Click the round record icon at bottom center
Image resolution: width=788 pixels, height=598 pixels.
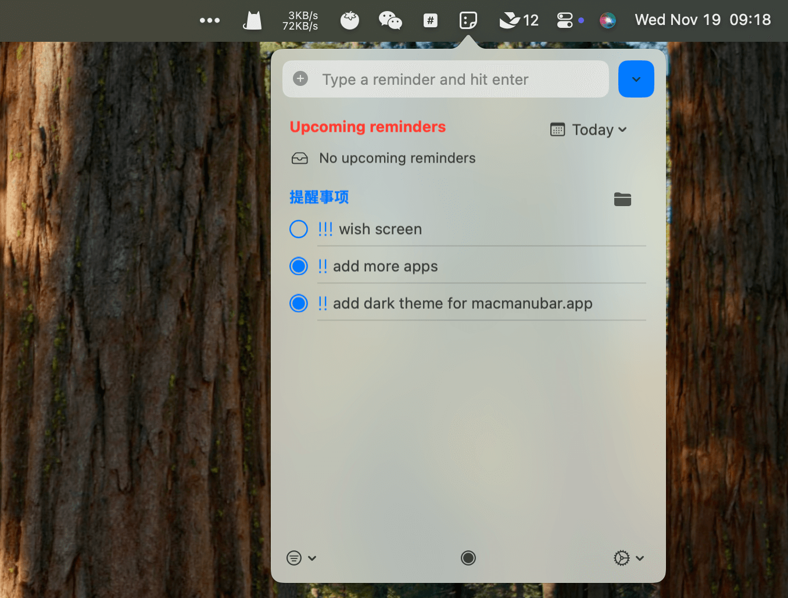click(468, 558)
